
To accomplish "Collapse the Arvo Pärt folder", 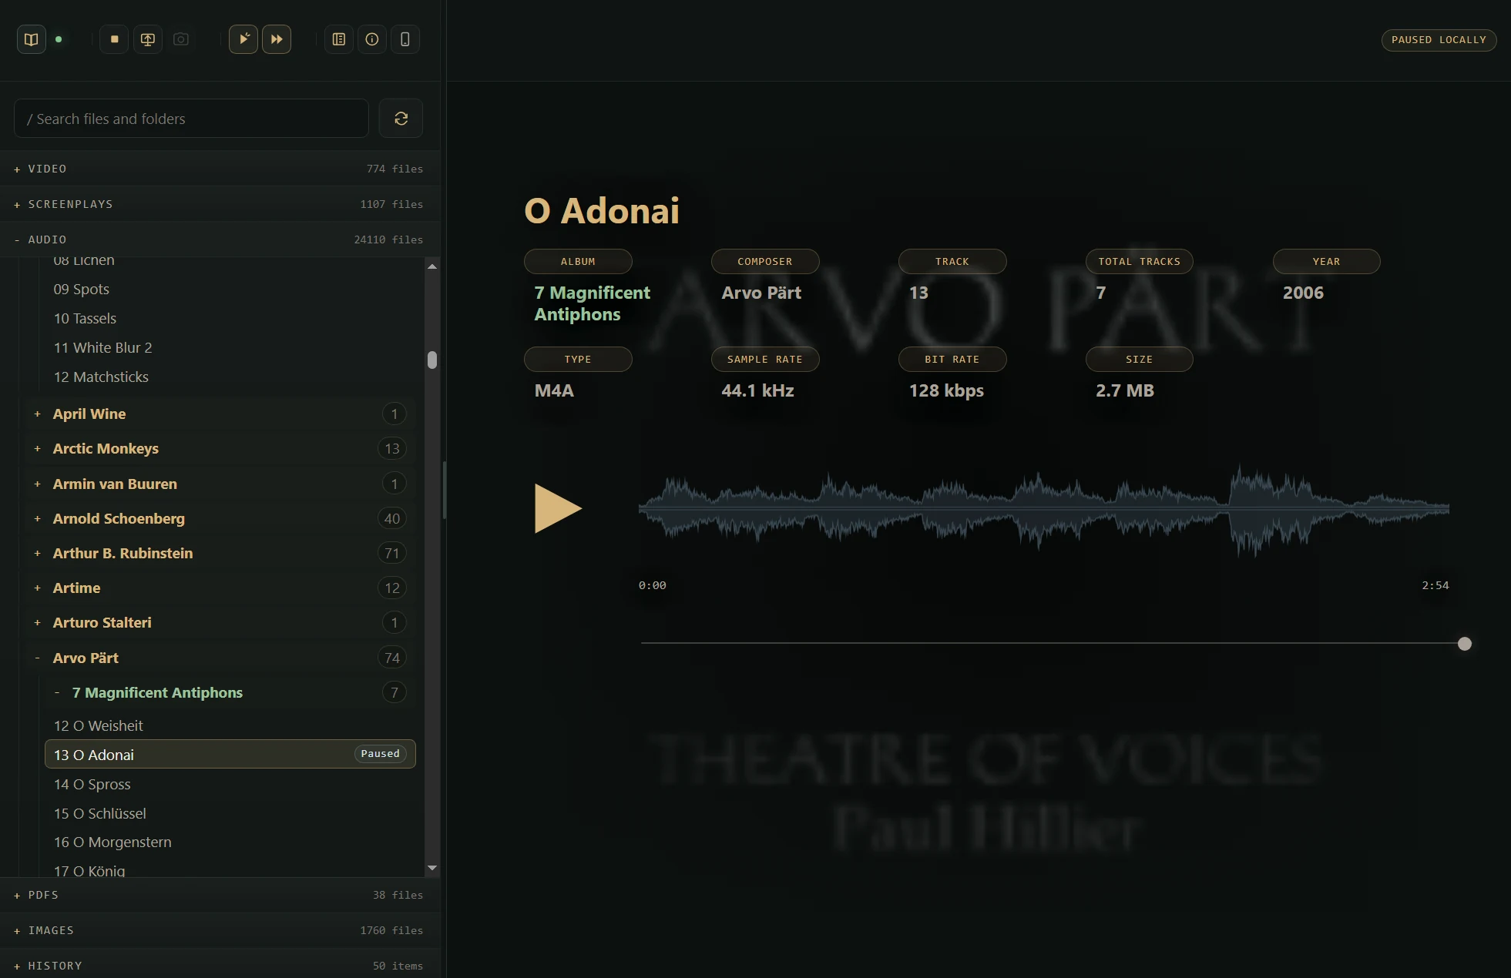I will coord(220,658).
